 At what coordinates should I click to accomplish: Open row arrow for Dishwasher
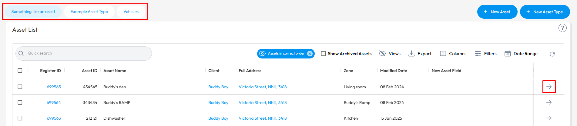pos(549,118)
